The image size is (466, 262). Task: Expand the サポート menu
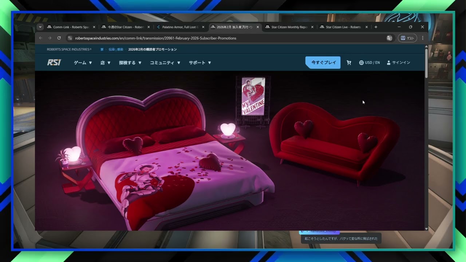point(200,63)
